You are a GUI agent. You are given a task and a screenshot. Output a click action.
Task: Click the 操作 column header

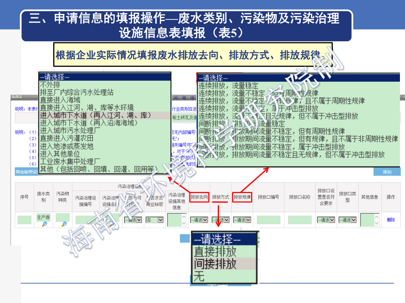[391, 197]
